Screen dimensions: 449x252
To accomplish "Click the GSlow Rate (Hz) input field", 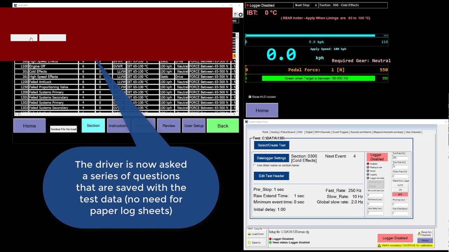I will point(400,176).
